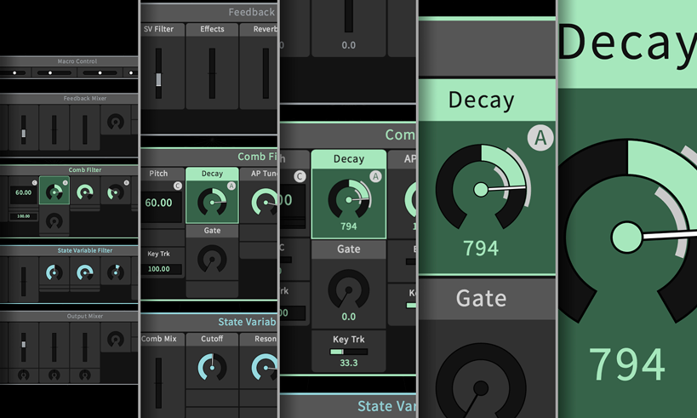Click the Key Trk value 100.00 in second panel
This screenshot has height=418, width=697.
[x=158, y=269]
